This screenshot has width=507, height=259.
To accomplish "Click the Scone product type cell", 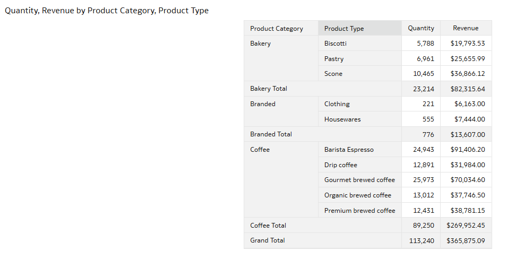I will [x=333, y=74].
